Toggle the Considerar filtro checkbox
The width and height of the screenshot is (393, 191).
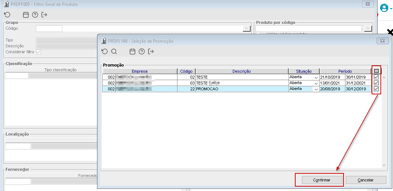38,52
